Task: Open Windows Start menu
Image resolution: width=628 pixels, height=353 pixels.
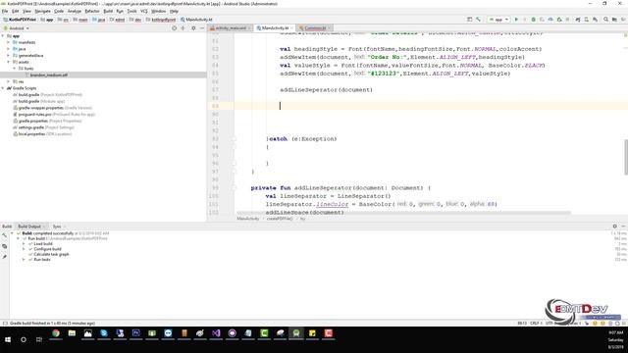Action: [8, 339]
